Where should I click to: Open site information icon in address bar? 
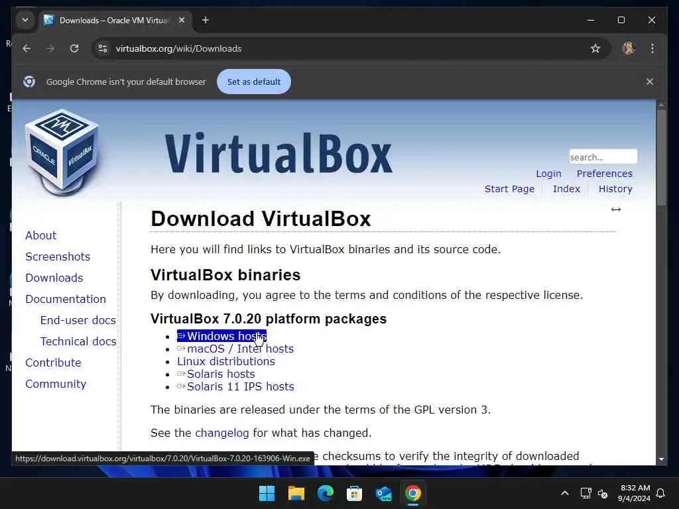[103, 48]
